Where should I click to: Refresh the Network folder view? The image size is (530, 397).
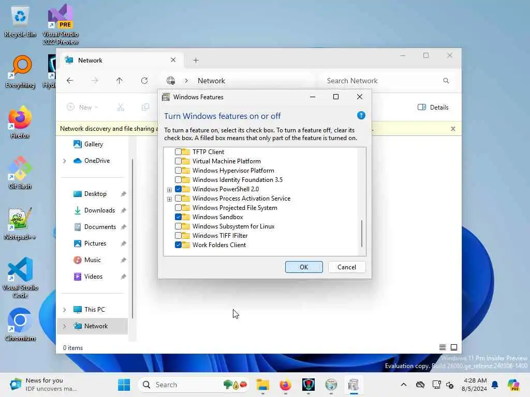pyautogui.click(x=144, y=81)
